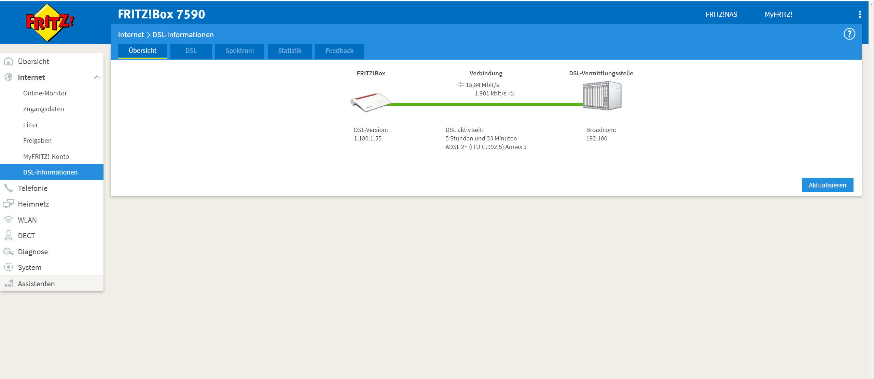Open the Feedback tab
874x379 pixels.
point(339,51)
